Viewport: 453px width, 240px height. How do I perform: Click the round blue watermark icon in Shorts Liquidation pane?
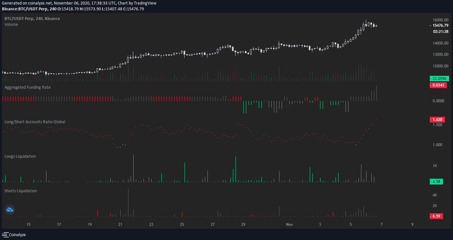click(x=9, y=210)
